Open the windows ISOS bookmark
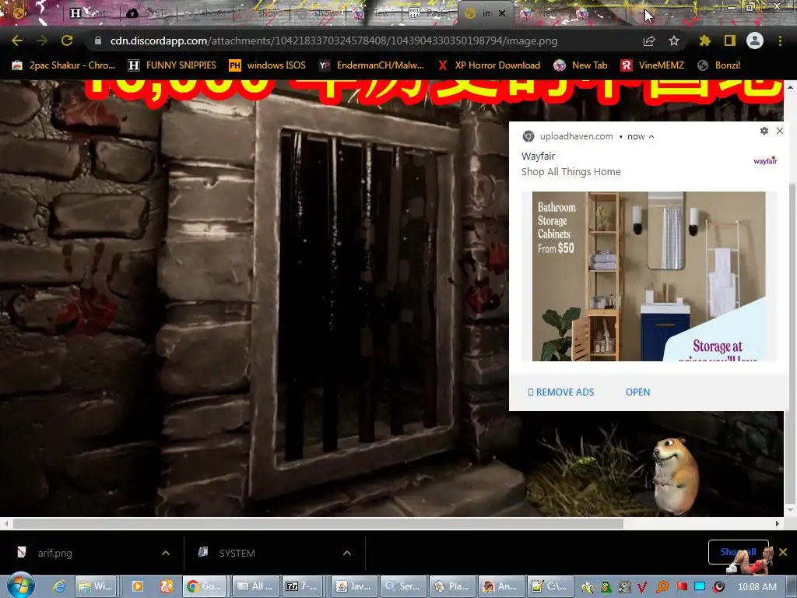This screenshot has width=797, height=598. click(x=268, y=65)
